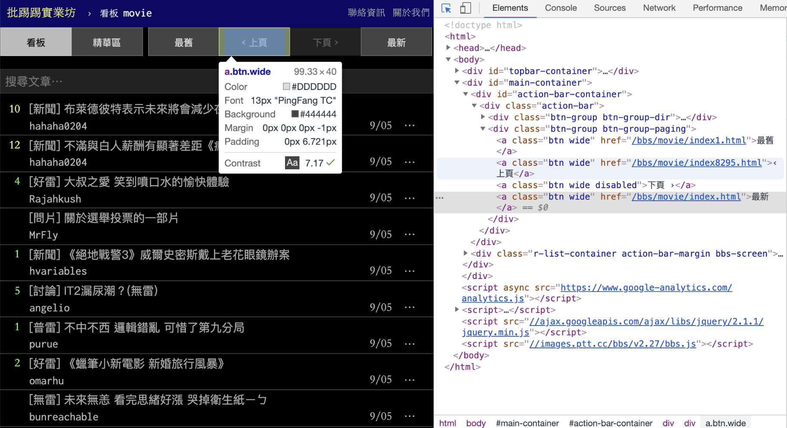Collapse the btn-group-paging div node

[483, 128]
